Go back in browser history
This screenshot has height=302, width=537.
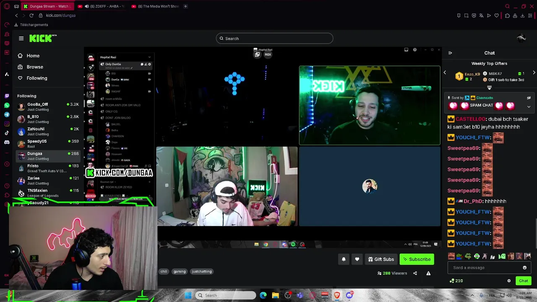(16, 16)
